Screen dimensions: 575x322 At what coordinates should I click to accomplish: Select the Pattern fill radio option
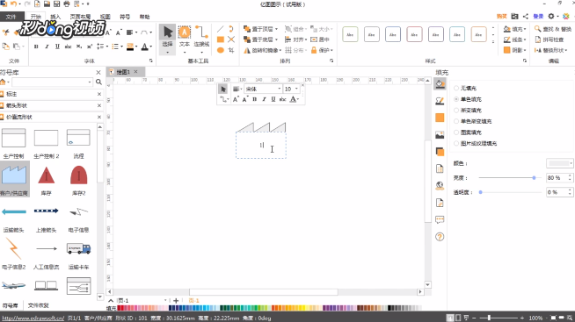(x=456, y=132)
